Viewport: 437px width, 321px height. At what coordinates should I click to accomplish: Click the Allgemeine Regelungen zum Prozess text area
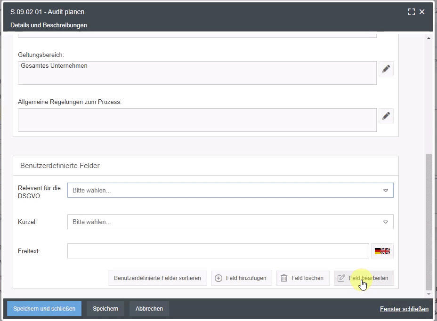[197, 120]
